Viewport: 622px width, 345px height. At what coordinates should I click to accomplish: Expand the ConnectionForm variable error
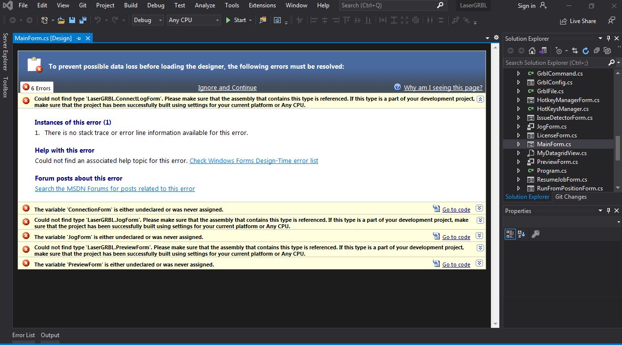[480, 208]
